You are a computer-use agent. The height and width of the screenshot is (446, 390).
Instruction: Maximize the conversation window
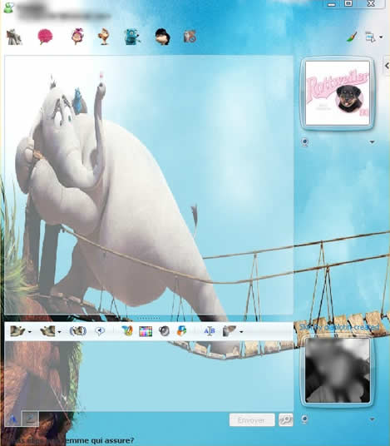(348, 3)
